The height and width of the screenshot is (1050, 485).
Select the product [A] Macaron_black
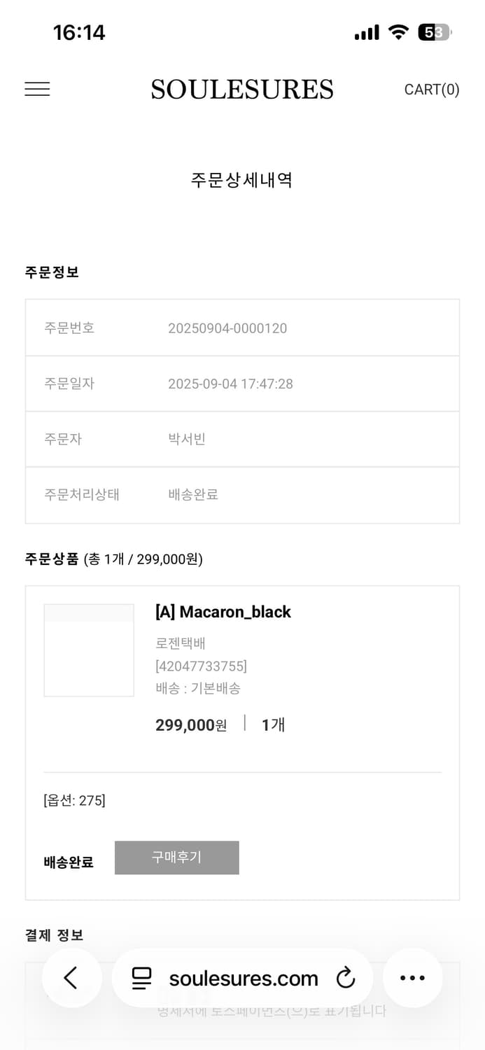click(x=223, y=612)
